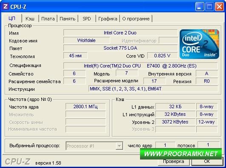Expand the Processor #1 dropdown
Viewport: 226px width, 168px height.
click(119, 146)
